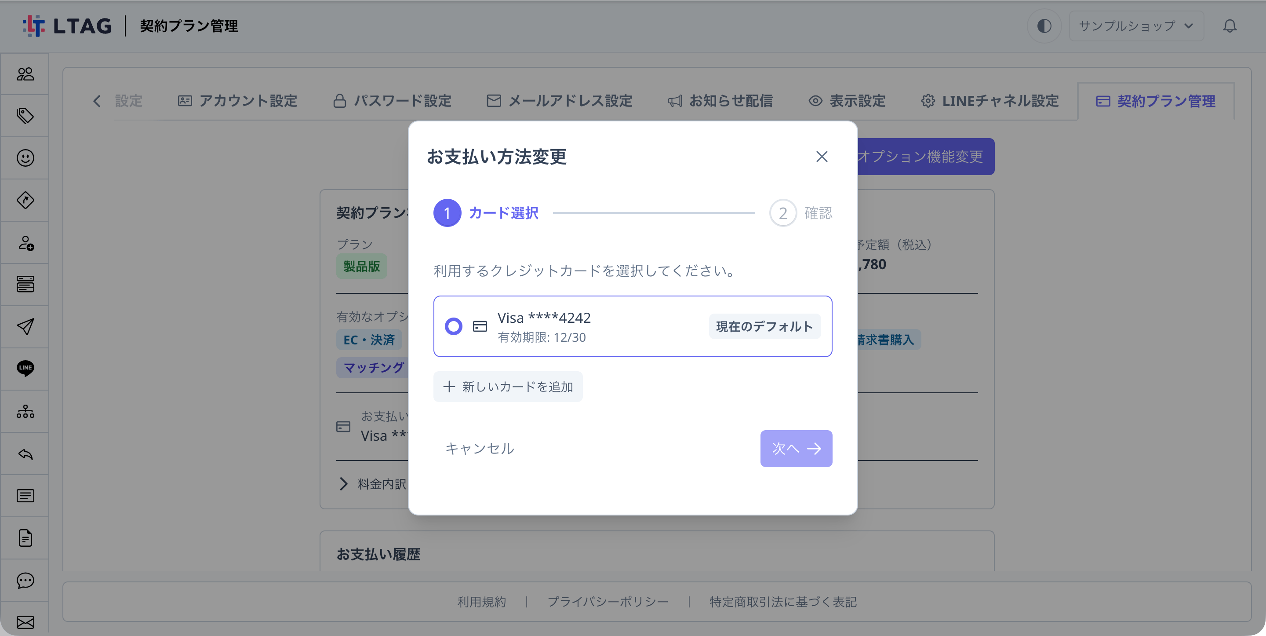Click the document sidebar icon
Viewport: 1266px width, 636px height.
pyautogui.click(x=25, y=537)
